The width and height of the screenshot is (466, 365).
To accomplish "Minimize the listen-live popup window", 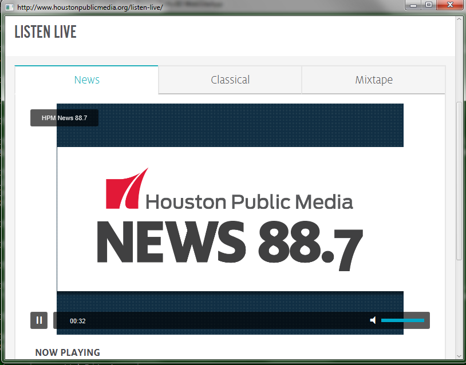I will pyautogui.click(x=413, y=5).
